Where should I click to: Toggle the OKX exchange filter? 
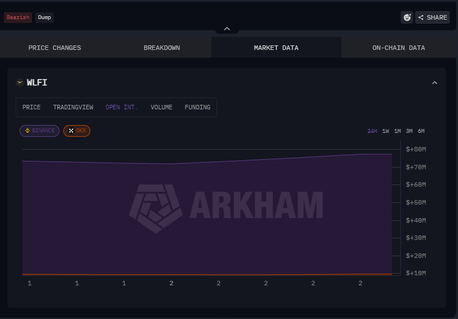pos(77,131)
